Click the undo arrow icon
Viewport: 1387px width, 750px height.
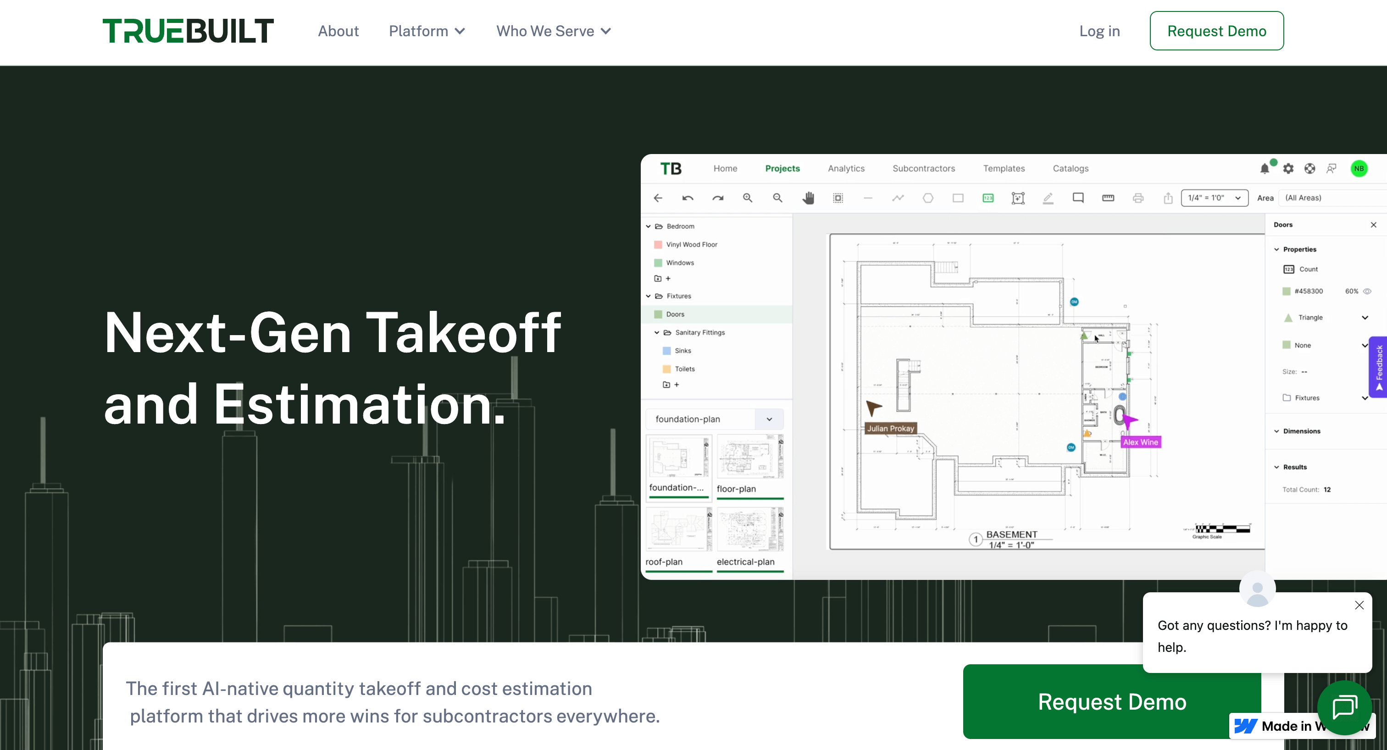(x=688, y=198)
